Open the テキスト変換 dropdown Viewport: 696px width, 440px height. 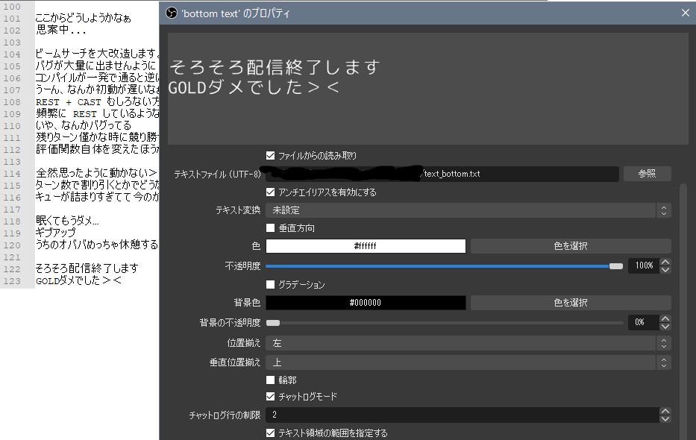coord(466,210)
